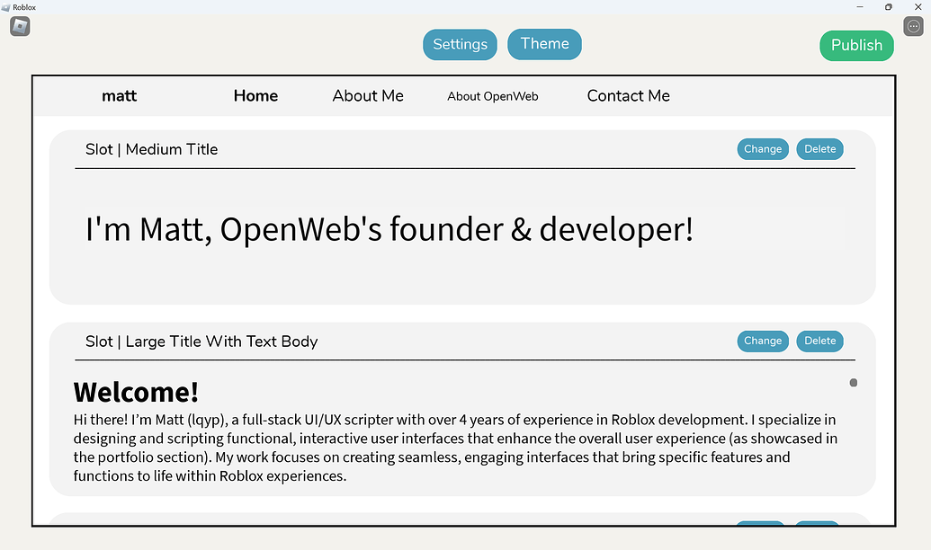Screen dimensions: 931x550
Task: Select the Home tab
Action: [x=255, y=95]
